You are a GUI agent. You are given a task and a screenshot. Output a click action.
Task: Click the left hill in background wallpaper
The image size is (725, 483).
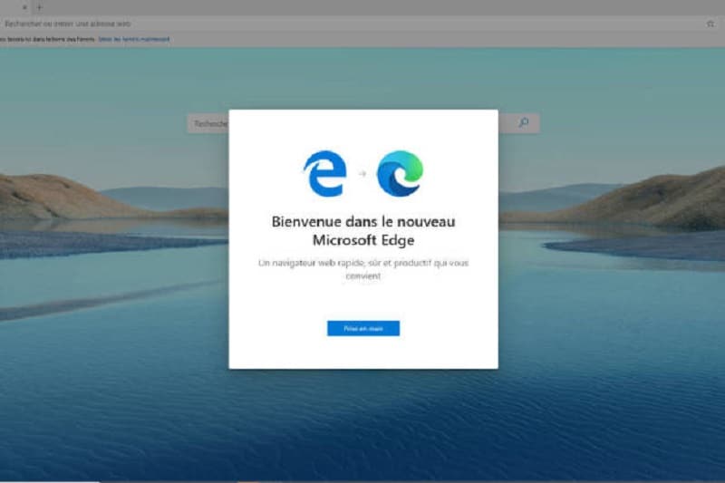coord(54,195)
